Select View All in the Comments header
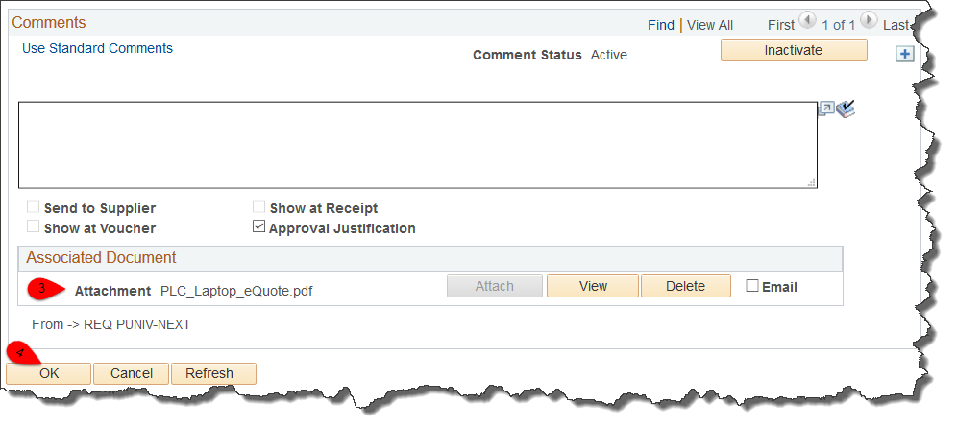This screenshot has height=427, width=957. click(710, 25)
